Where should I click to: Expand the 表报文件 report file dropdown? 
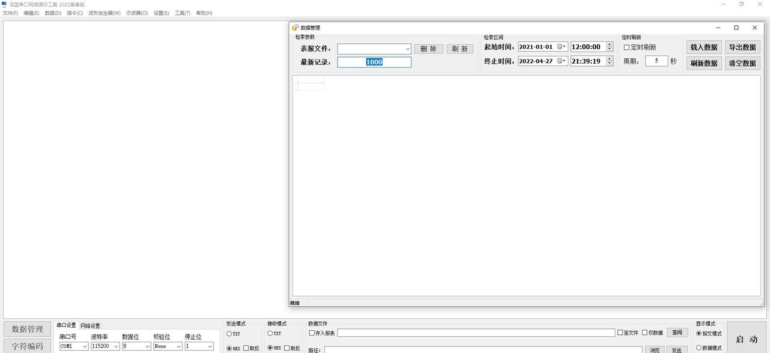(407, 49)
